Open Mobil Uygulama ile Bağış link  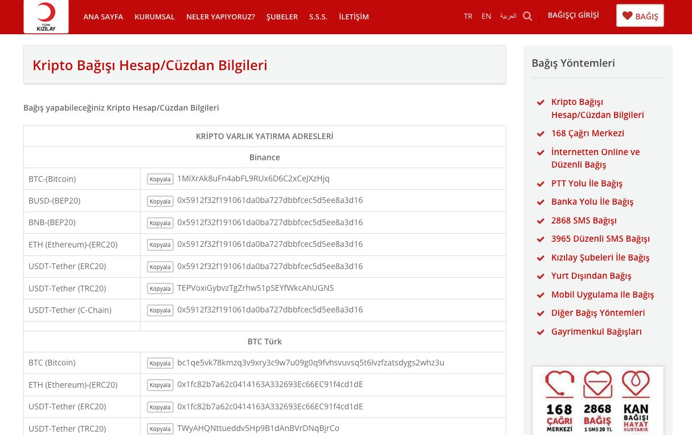click(603, 294)
